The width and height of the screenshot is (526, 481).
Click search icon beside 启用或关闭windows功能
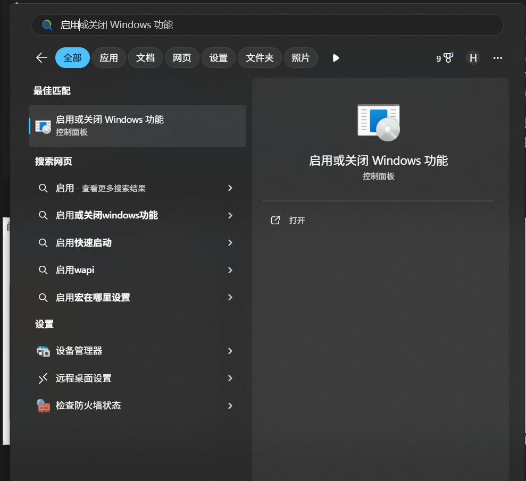tap(43, 215)
